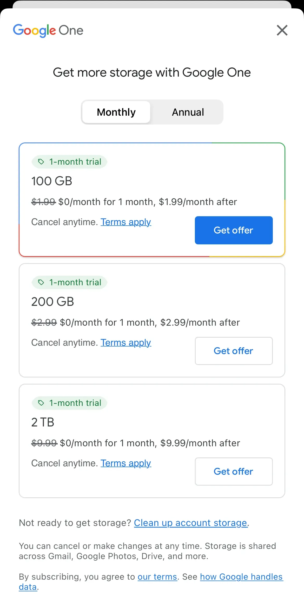Get offer for the 100 GB plan
Screen dimensions: 304x607
(x=233, y=230)
